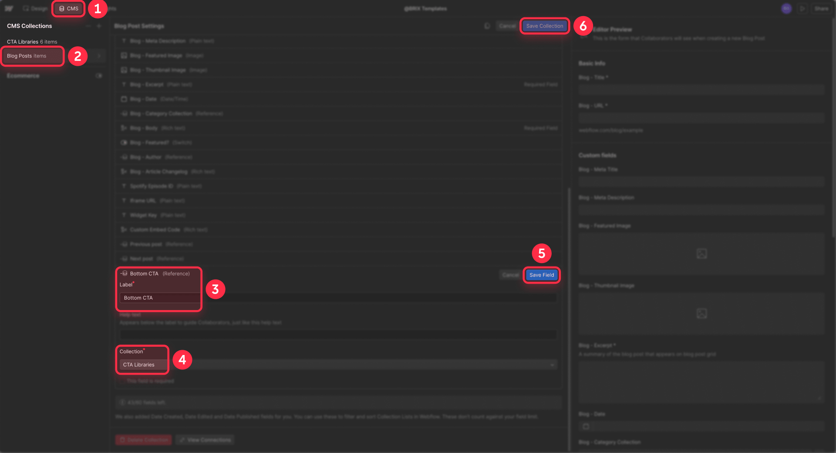
Task: Click the Next post reference icon
Action: coord(124,259)
